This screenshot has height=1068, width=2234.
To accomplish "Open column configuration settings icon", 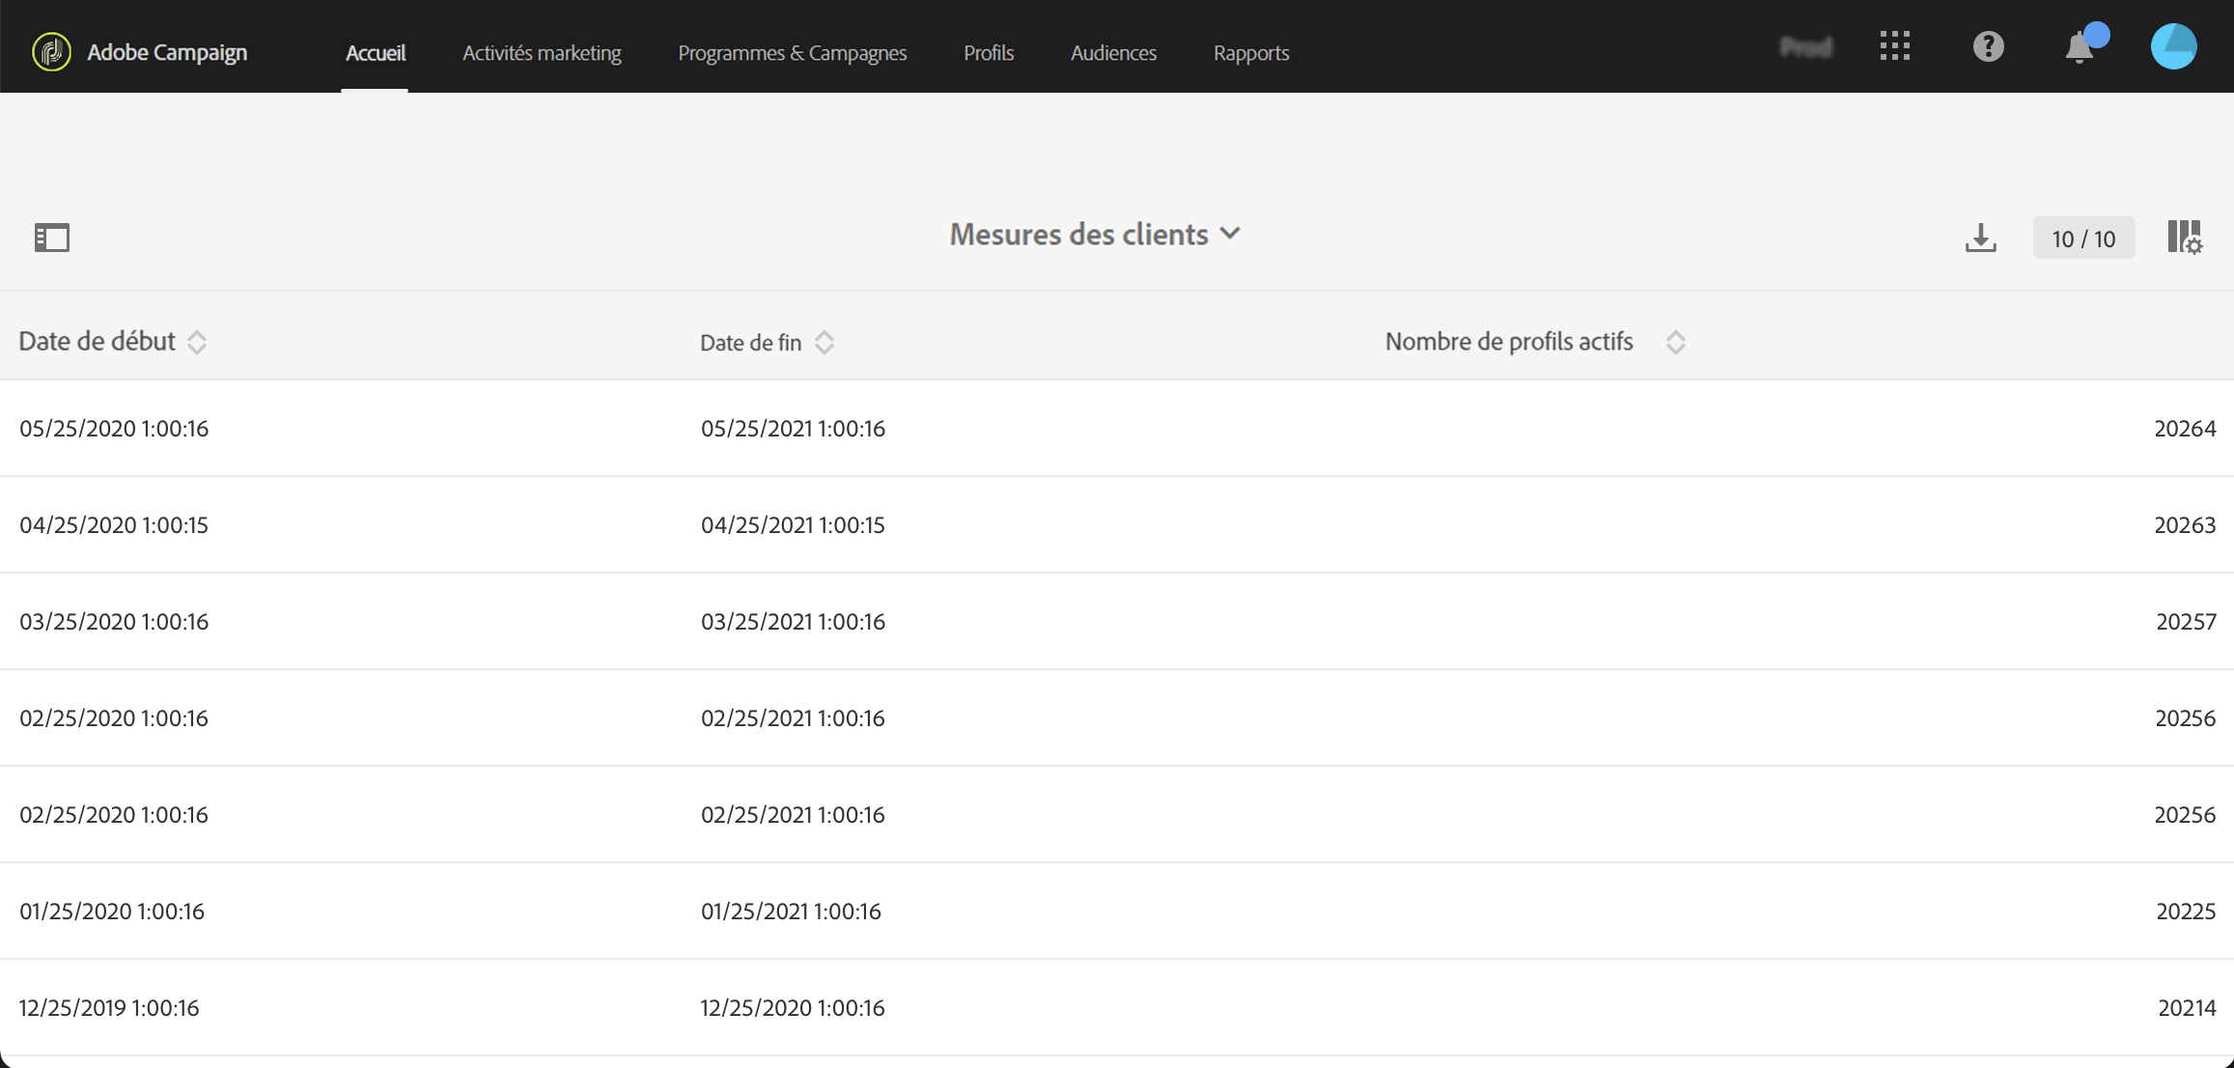I will click(2185, 238).
